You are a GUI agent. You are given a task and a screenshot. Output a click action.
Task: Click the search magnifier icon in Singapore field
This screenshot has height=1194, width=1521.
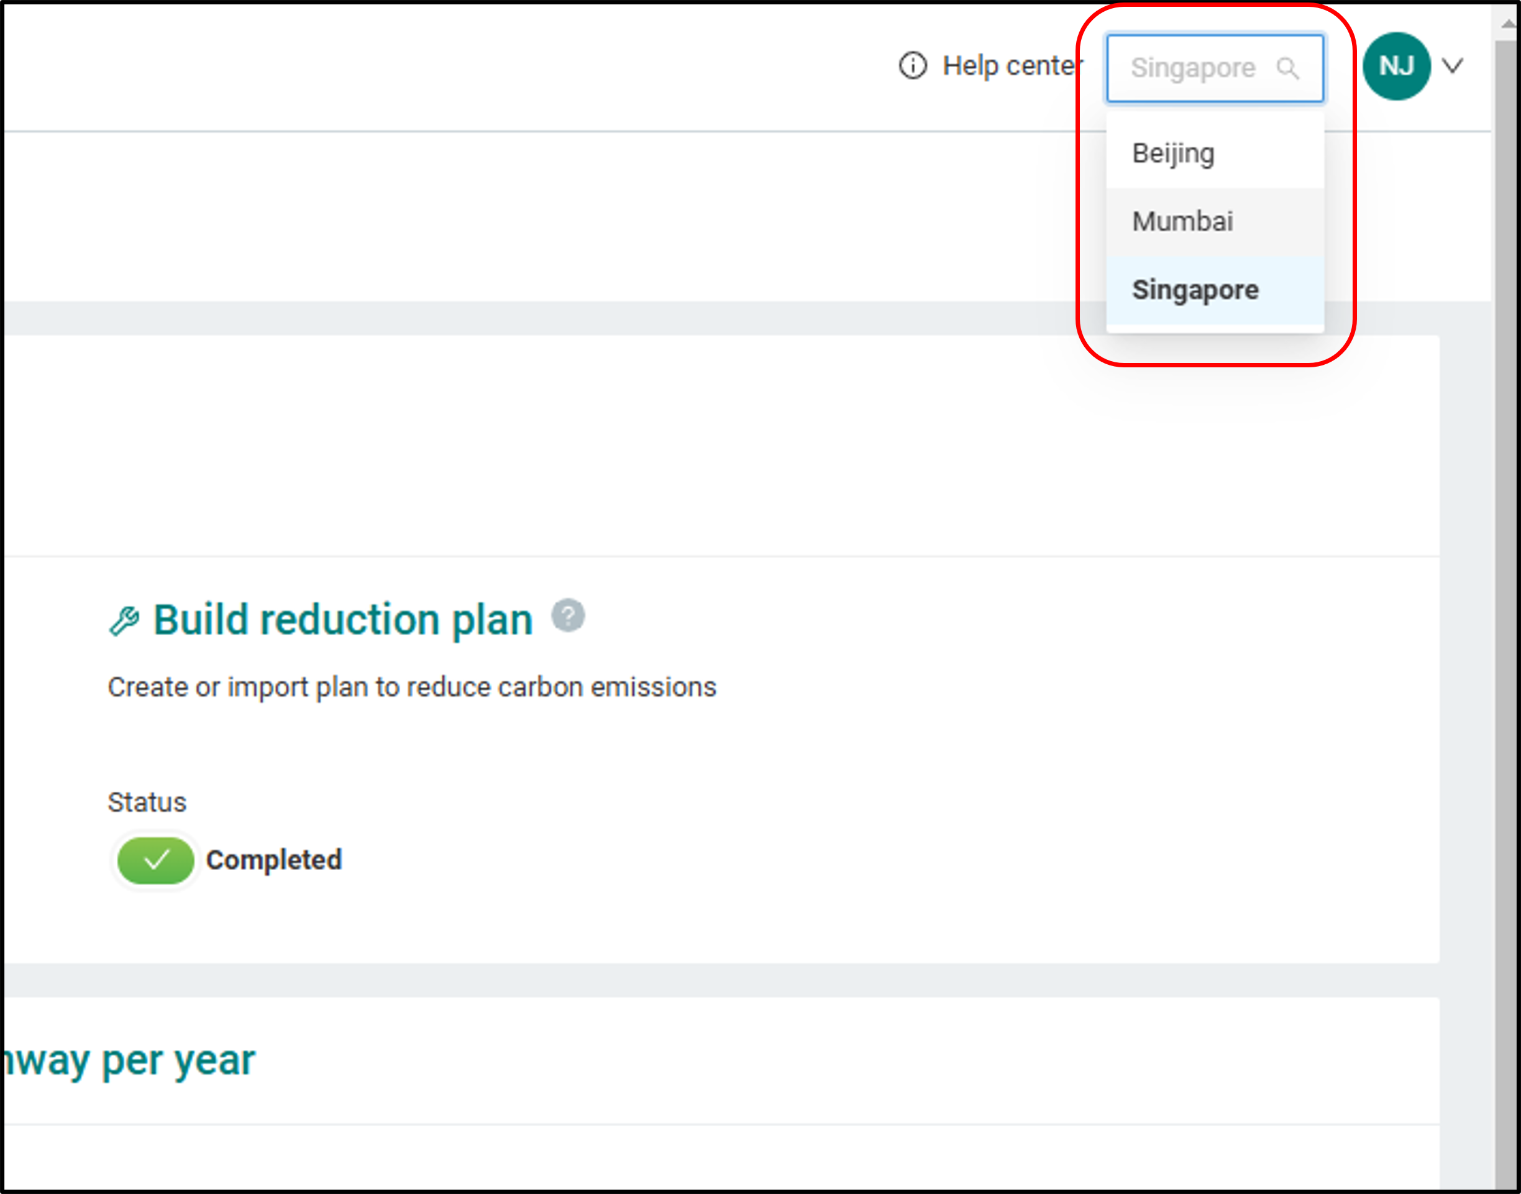tap(1287, 68)
